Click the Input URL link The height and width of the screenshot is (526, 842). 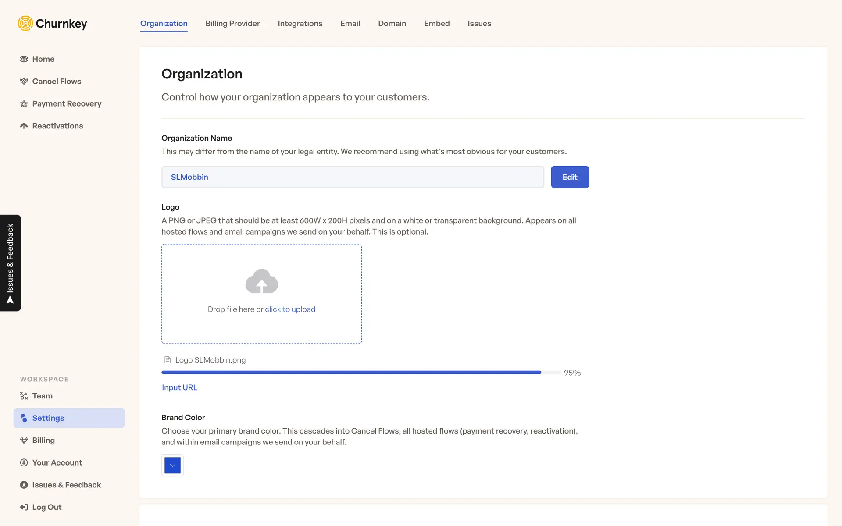click(179, 387)
